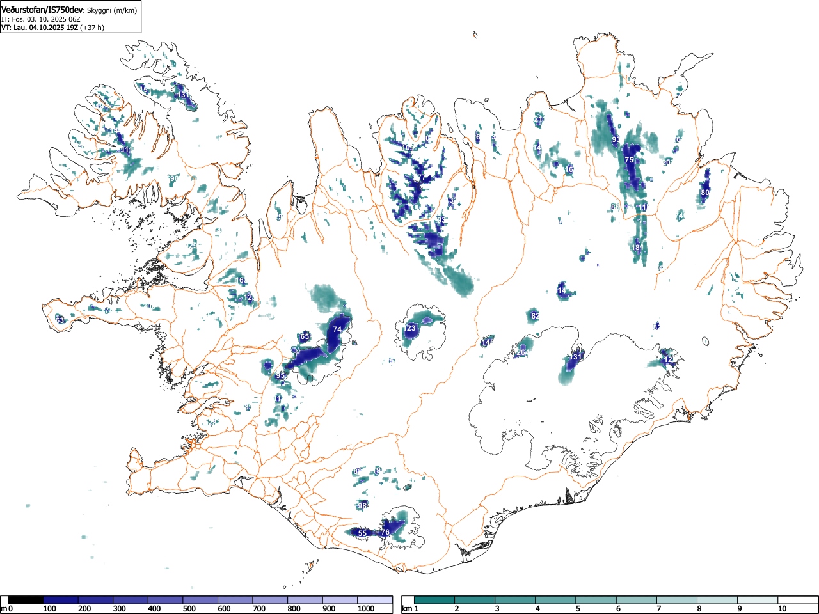Click the "1000" tick on the metre scale

point(365,609)
